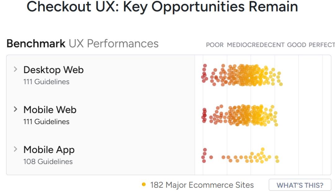335x192 pixels.
Task: Select the Mobile App row title
Action: [x=49, y=150]
